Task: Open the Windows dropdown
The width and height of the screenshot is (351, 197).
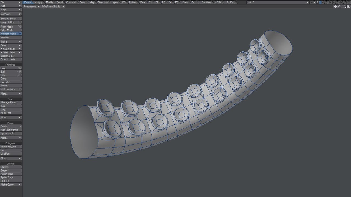Action: 11,14
